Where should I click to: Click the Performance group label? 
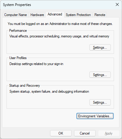18,31
